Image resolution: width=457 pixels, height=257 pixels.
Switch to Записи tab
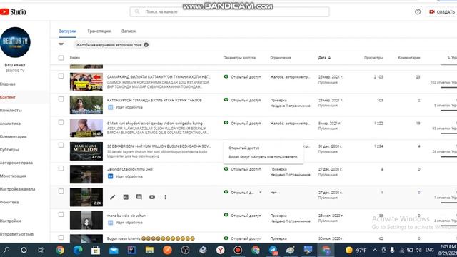pos(129,31)
